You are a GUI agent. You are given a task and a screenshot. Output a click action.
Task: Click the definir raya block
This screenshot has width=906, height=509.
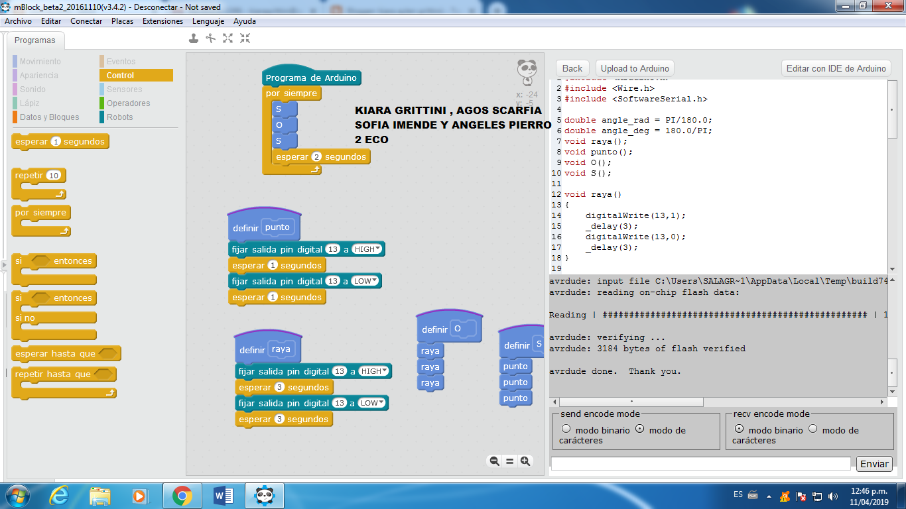click(x=268, y=349)
